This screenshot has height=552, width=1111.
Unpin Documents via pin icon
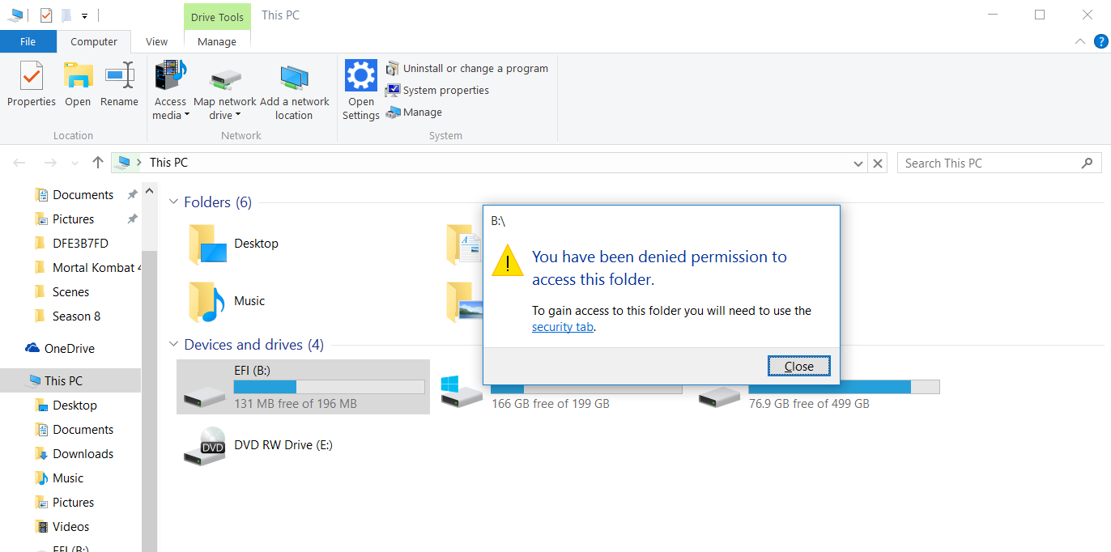coord(132,195)
